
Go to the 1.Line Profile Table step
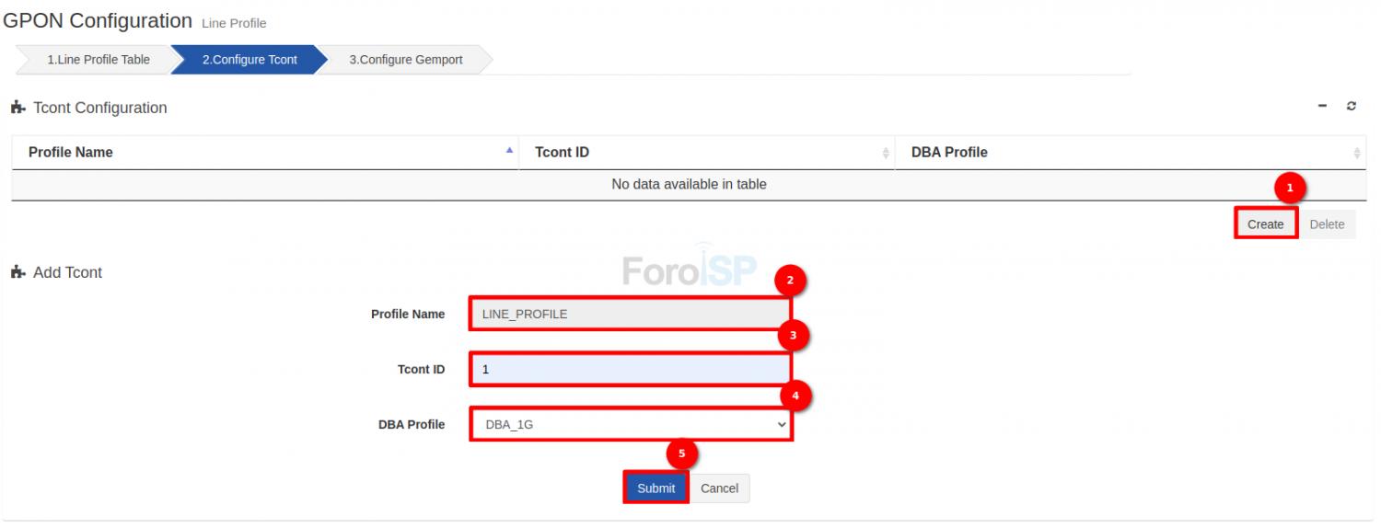[x=98, y=60]
